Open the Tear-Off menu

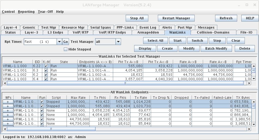[45, 11]
